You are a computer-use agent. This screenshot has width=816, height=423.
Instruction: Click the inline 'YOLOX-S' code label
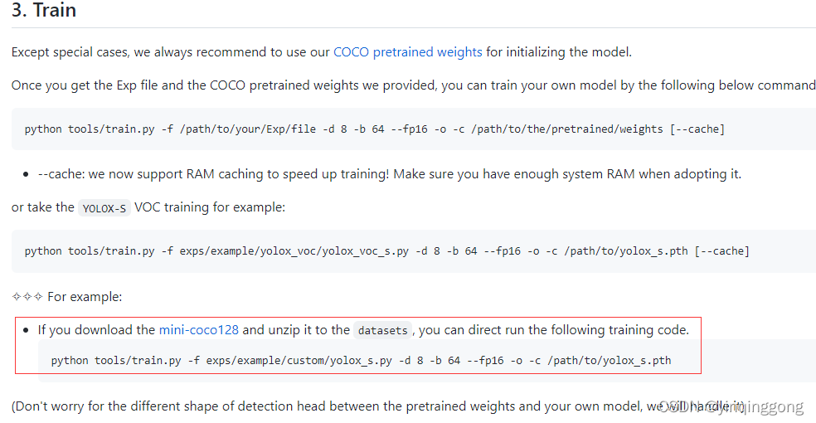pos(104,208)
